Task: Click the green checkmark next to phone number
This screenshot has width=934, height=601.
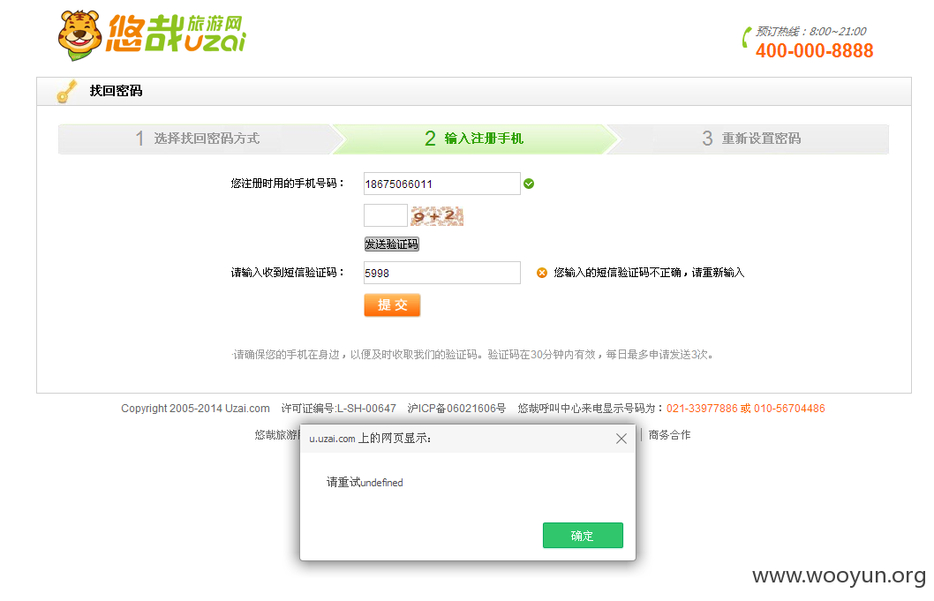Action: tap(529, 184)
